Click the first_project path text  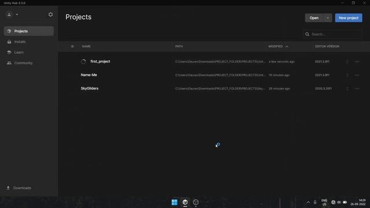[220, 62]
